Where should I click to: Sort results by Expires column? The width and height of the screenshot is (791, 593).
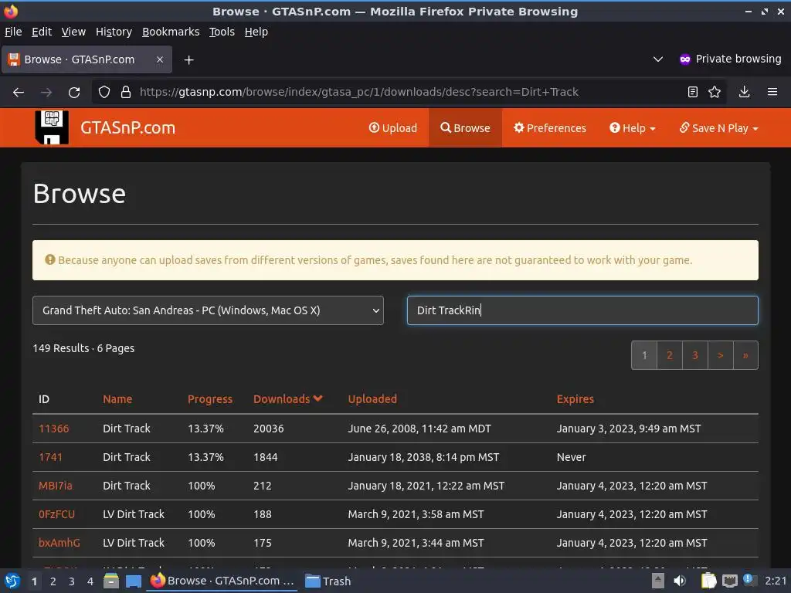575,399
